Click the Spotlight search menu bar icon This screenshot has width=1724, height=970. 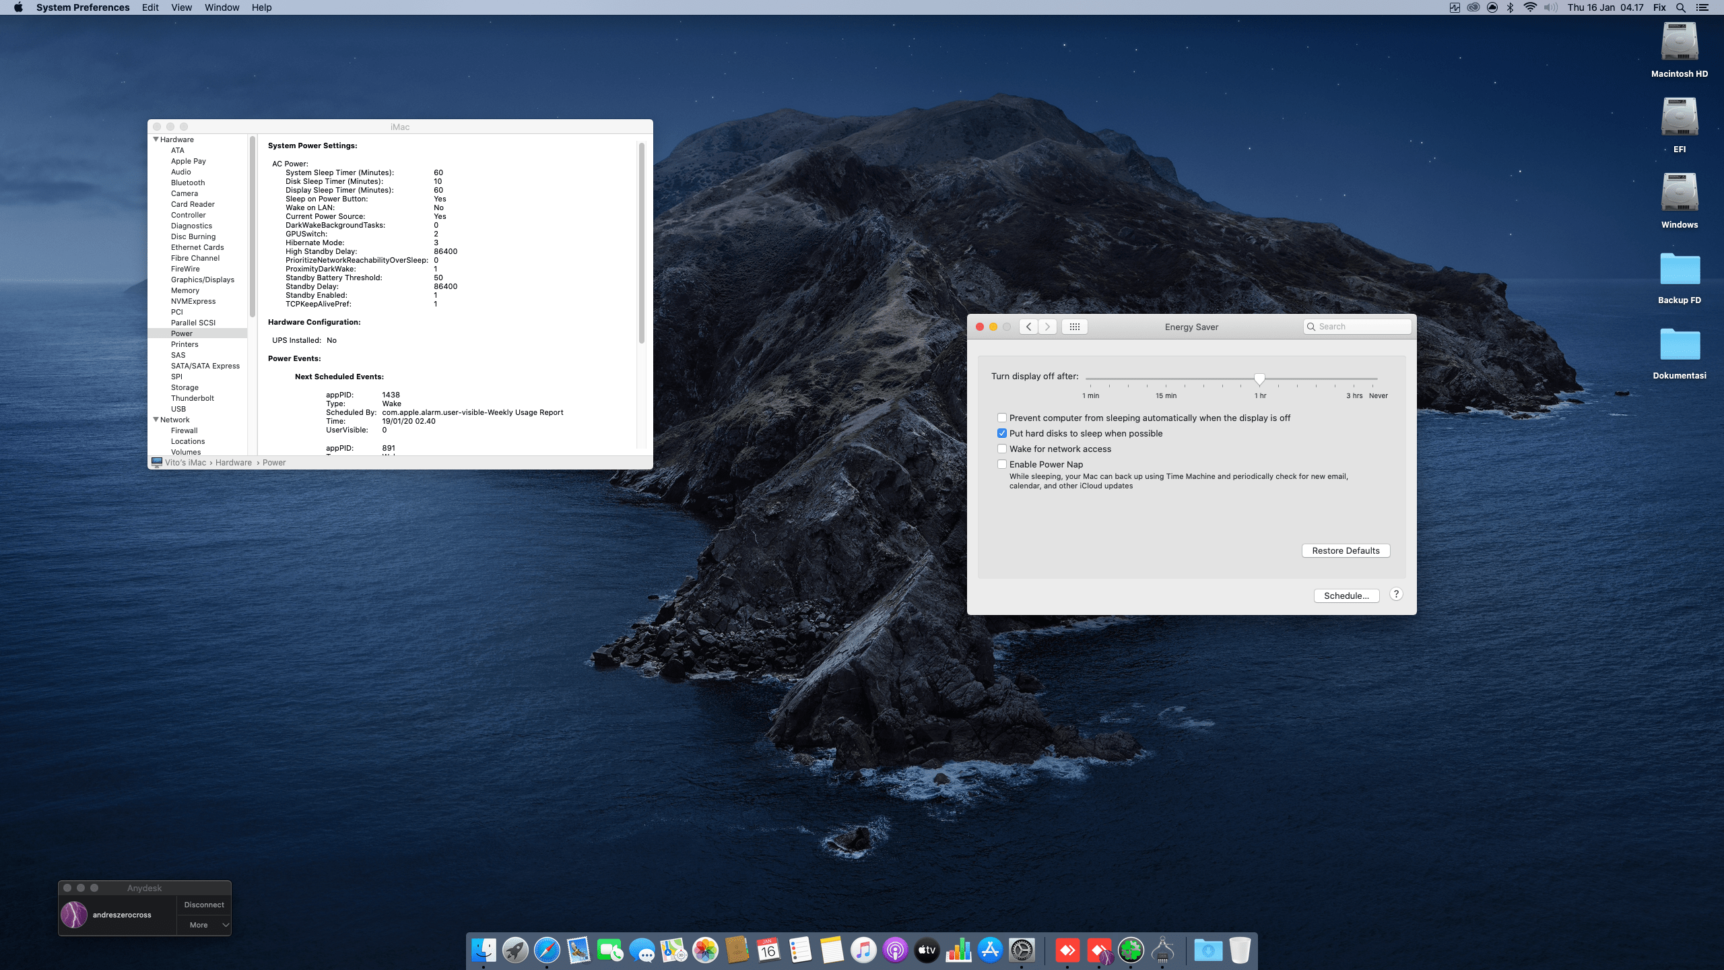(1681, 7)
